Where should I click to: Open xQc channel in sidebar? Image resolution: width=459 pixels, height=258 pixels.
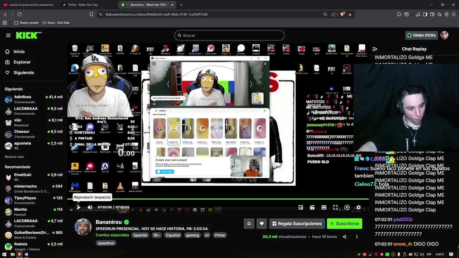coord(34,123)
